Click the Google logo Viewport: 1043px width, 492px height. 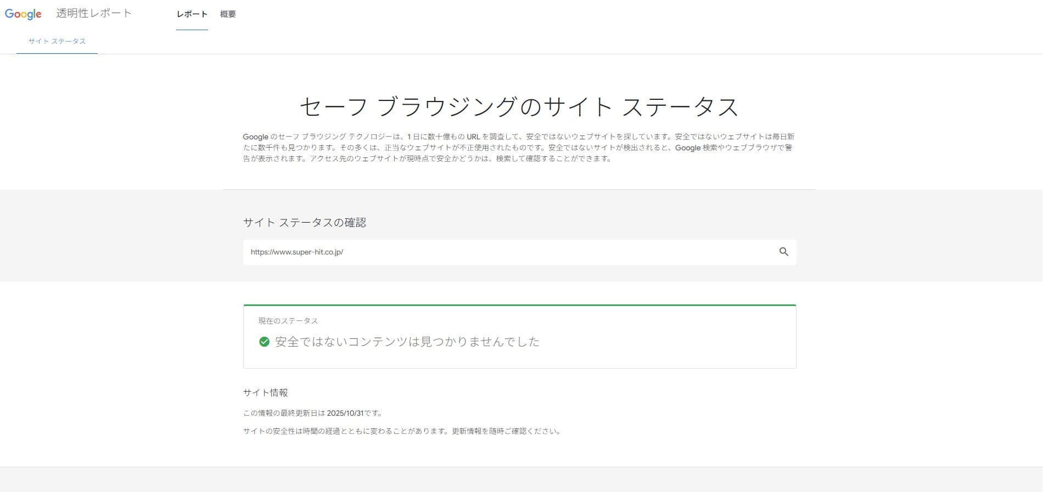point(23,14)
